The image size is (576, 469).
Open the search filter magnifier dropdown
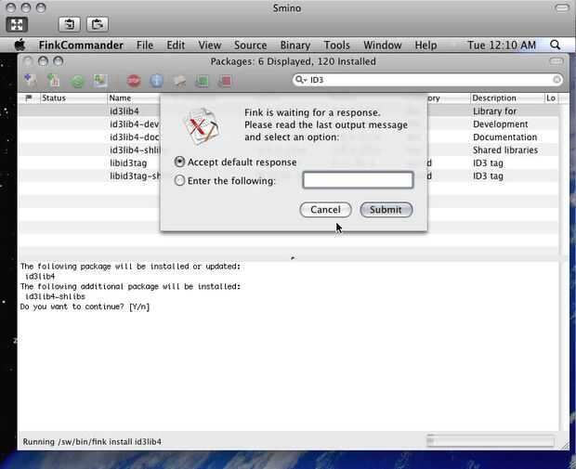[301, 79]
